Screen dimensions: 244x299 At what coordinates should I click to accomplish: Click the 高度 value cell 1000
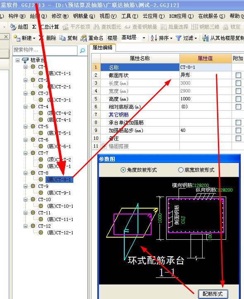tap(205, 99)
